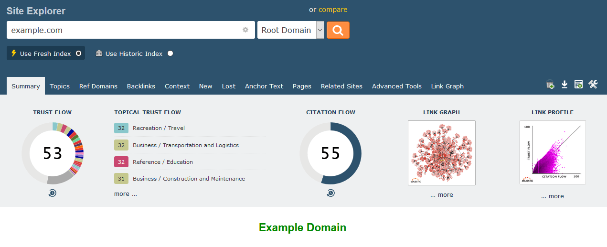
Task: Click the Reference / Education color swatch
Action: [121, 162]
